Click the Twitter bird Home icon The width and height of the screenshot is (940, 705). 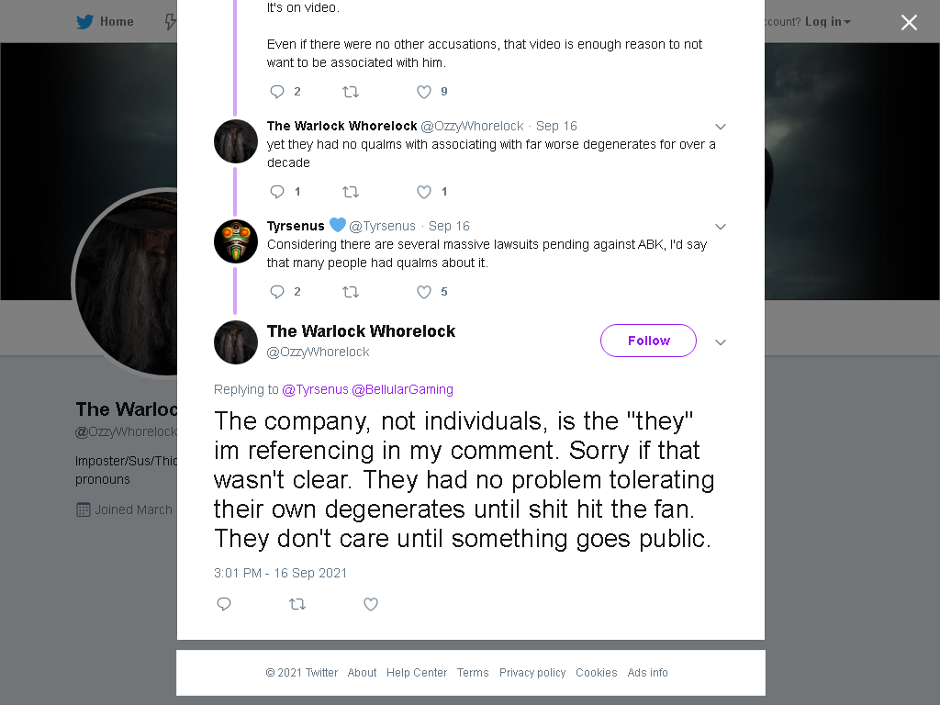tap(84, 22)
